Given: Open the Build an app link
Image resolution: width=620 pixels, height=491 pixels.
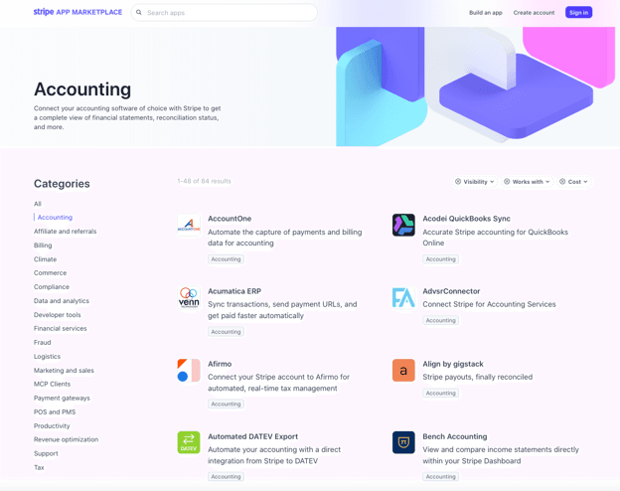Looking at the screenshot, I should [486, 13].
